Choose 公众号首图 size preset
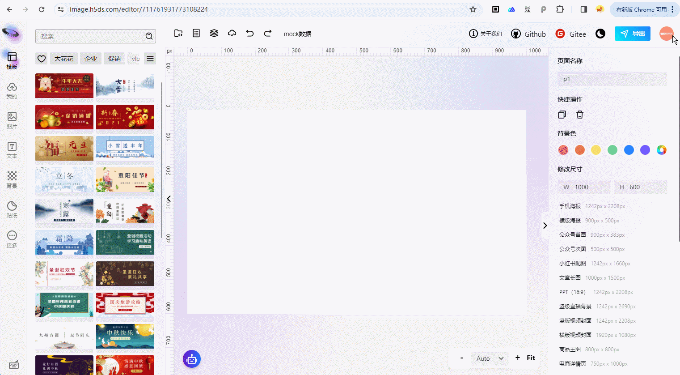Image resolution: width=680 pixels, height=375 pixels. 592,235
